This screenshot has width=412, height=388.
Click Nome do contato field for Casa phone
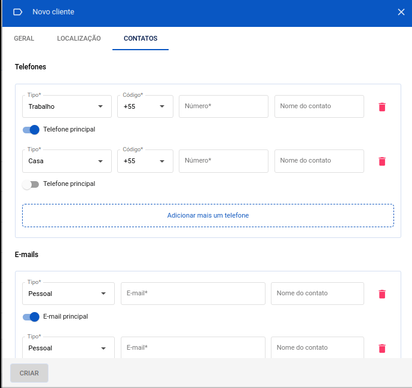click(319, 161)
